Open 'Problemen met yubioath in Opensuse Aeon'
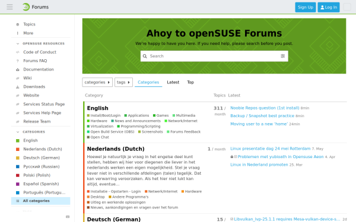This screenshot has height=222, width=356. pyautogui.click(x=281, y=157)
